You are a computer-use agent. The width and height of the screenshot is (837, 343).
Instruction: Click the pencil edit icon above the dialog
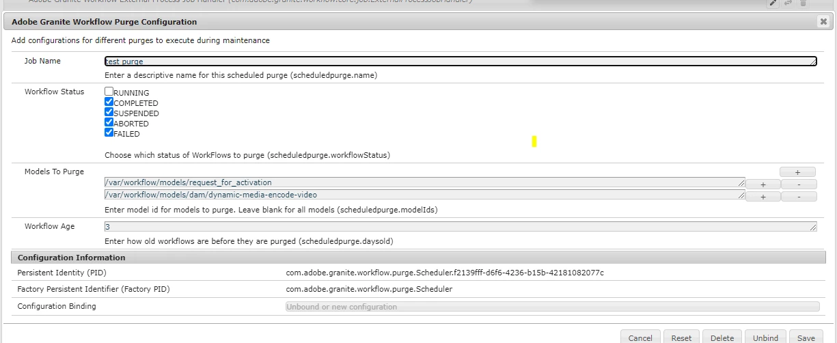(773, 3)
